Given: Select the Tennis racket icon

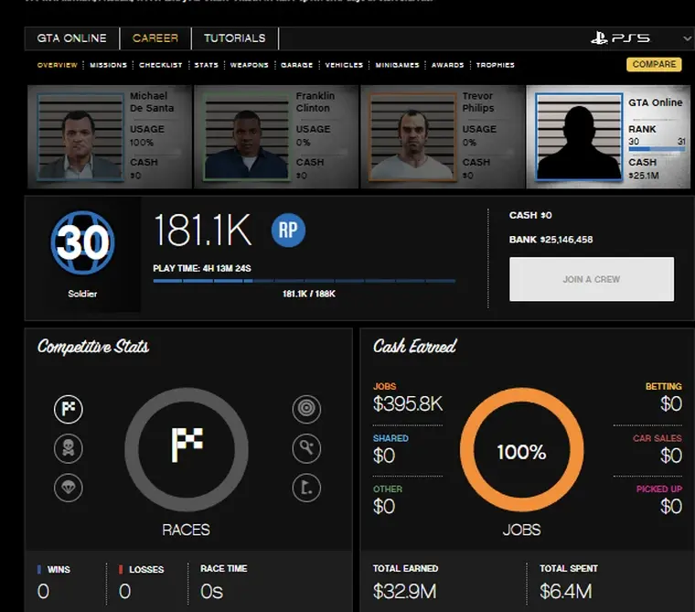Looking at the screenshot, I should point(306,448).
